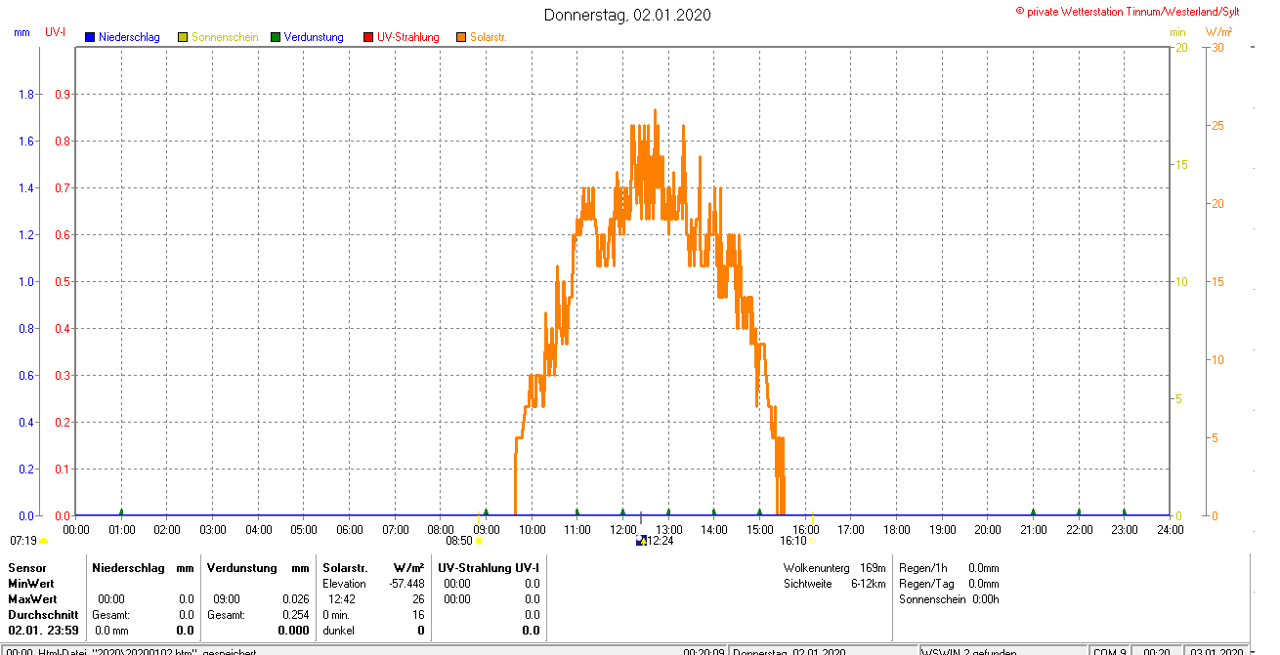Click the 00:20:09 status bar time
The image size is (1280, 655).
pos(704,651)
